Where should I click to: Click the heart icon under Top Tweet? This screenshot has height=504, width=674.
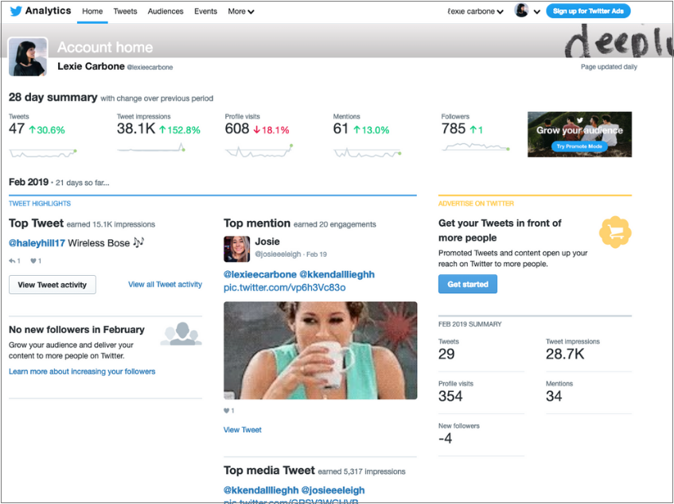click(x=33, y=261)
